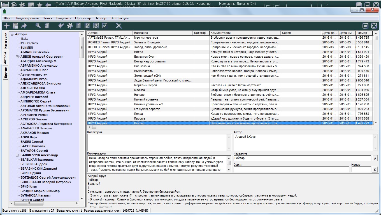
Task: Click the checkmark box toolbar icon
Action: tap(104, 26)
